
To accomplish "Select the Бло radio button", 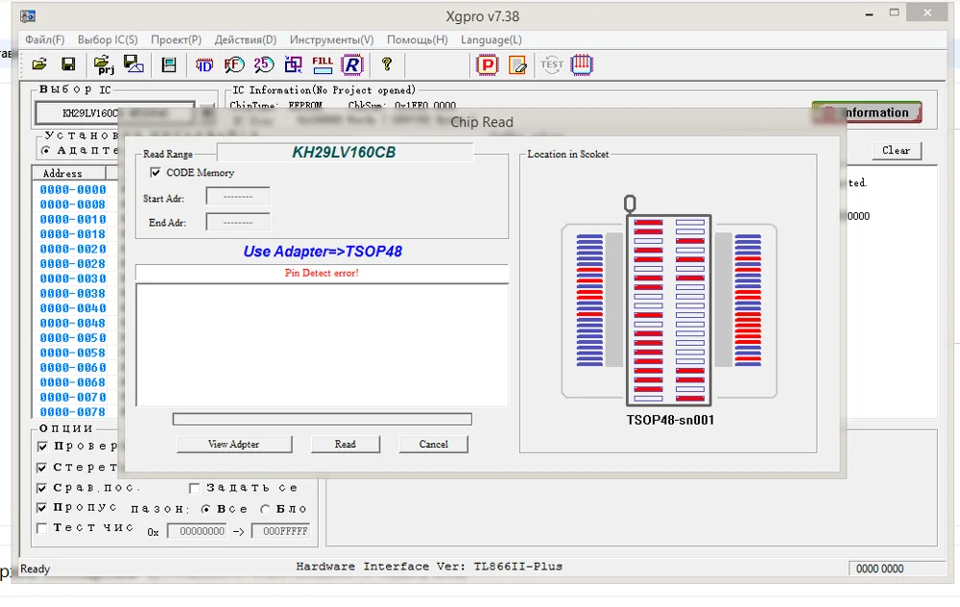I will (x=266, y=509).
